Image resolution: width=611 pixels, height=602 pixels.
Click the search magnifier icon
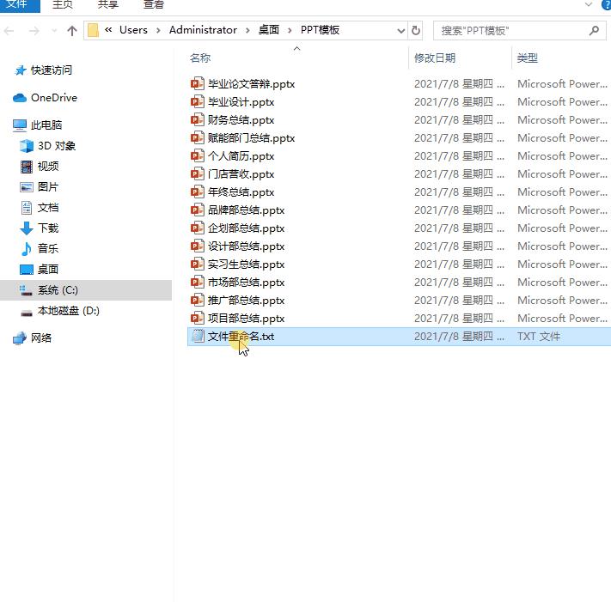pyautogui.click(x=594, y=30)
